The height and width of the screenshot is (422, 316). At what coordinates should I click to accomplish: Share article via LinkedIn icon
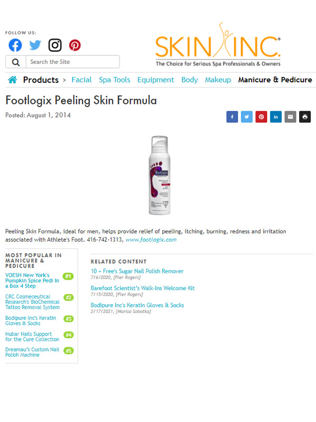pyautogui.click(x=275, y=117)
